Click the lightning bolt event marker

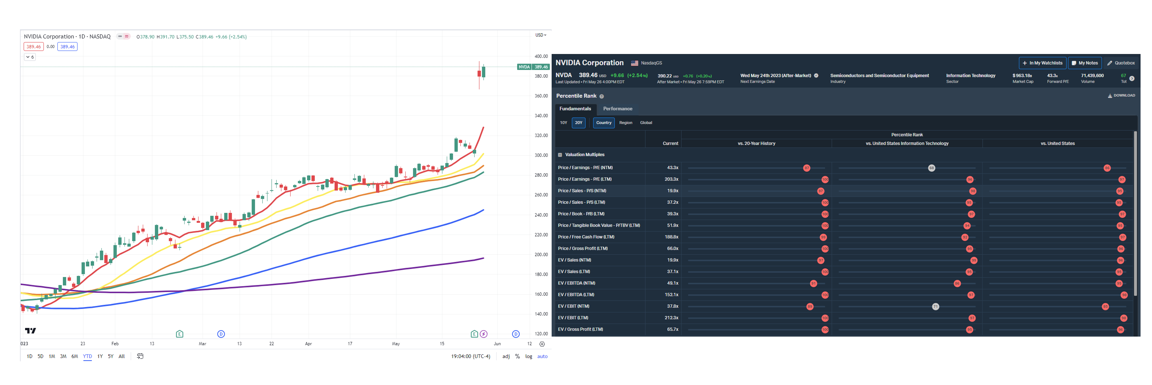click(x=483, y=334)
